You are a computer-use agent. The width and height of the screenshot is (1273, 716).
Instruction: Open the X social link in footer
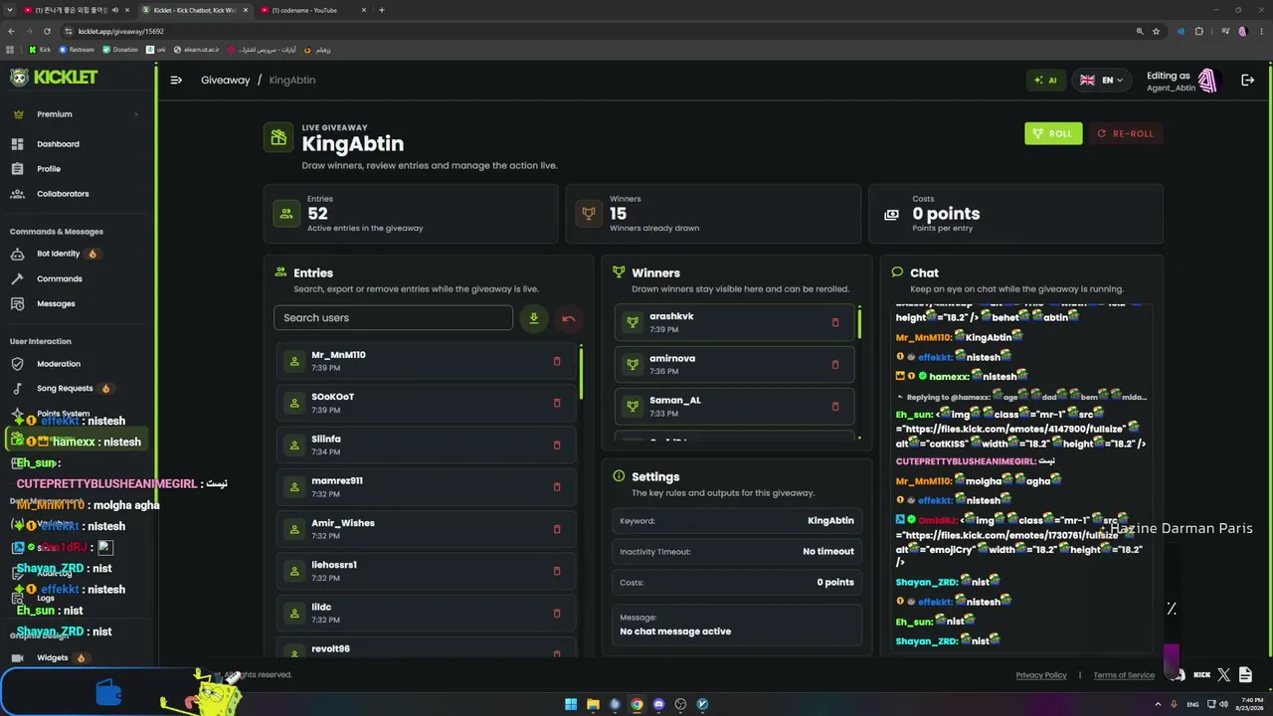click(1223, 675)
